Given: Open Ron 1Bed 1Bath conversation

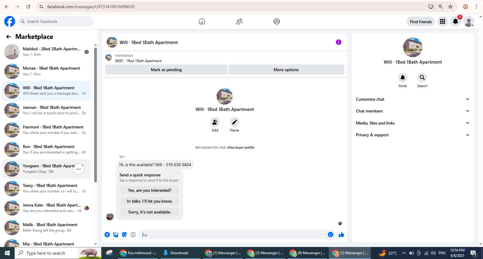Looking at the screenshot, I should point(47,149).
